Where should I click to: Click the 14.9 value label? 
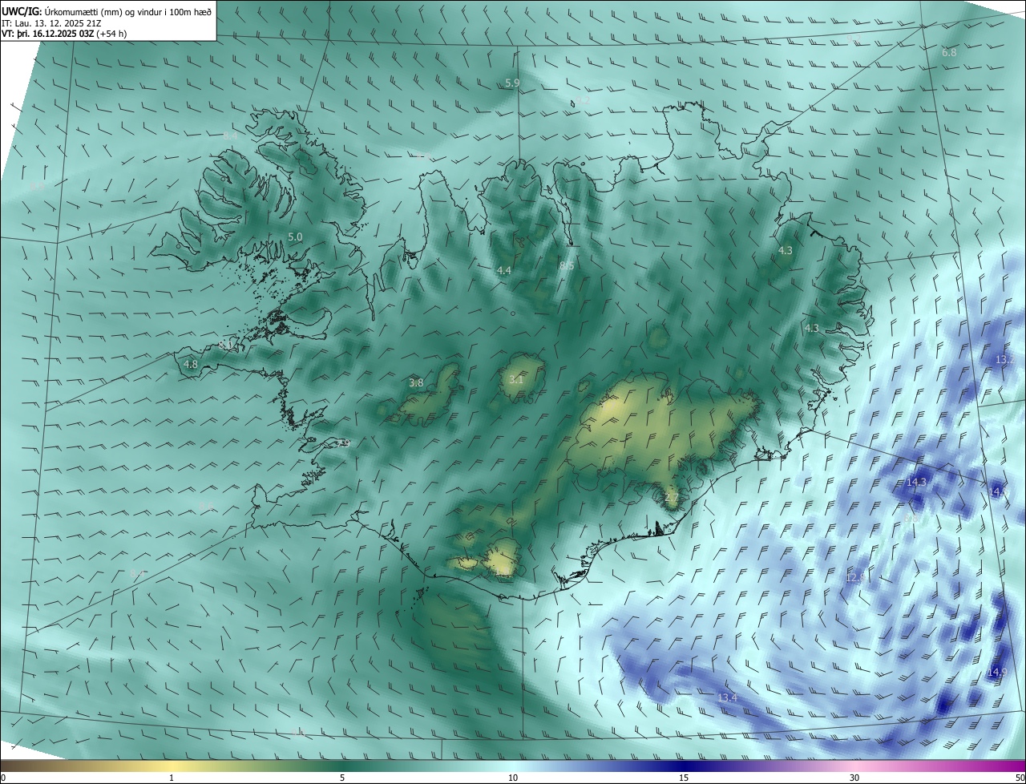point(997,672)
